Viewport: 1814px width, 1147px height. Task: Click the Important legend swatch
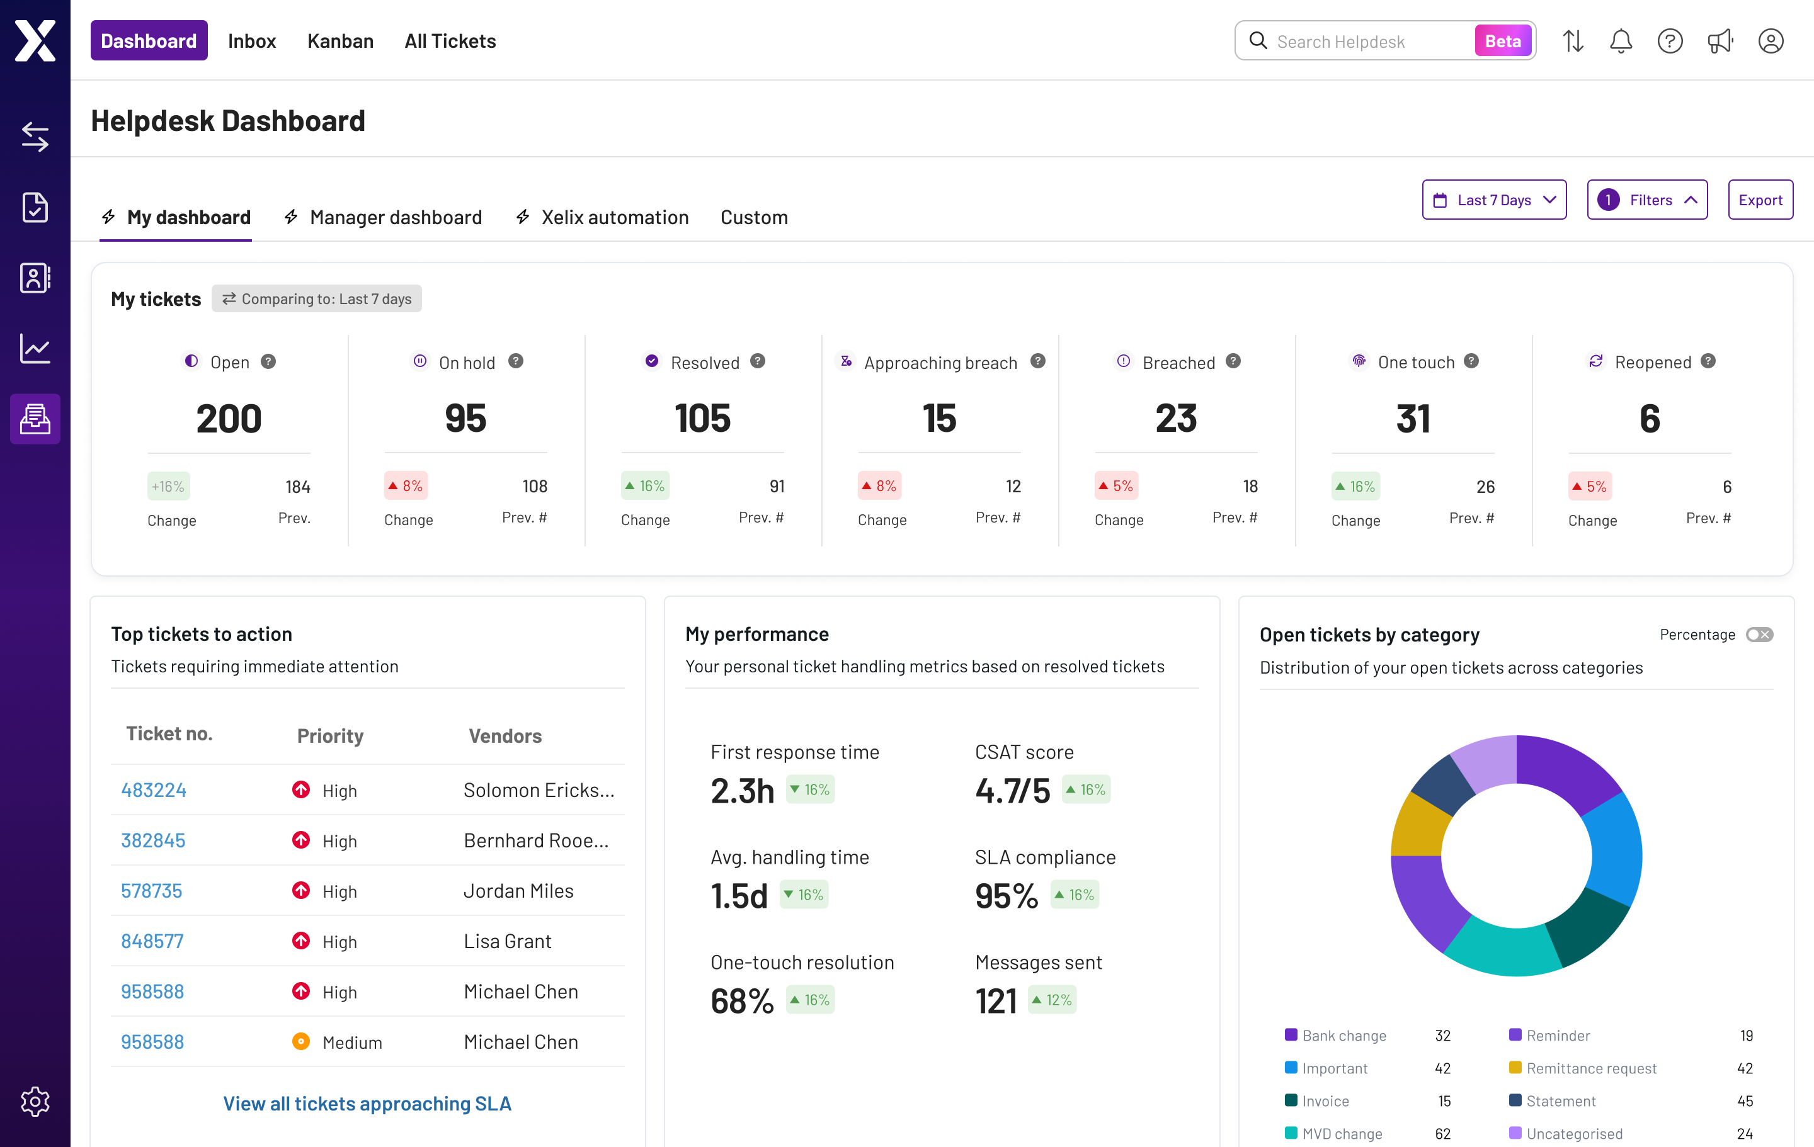1291,1067
